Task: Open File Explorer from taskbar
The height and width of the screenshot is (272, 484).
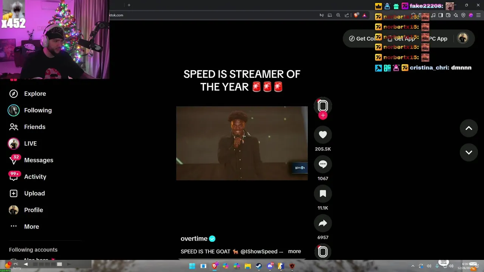Action: (248, 266)
